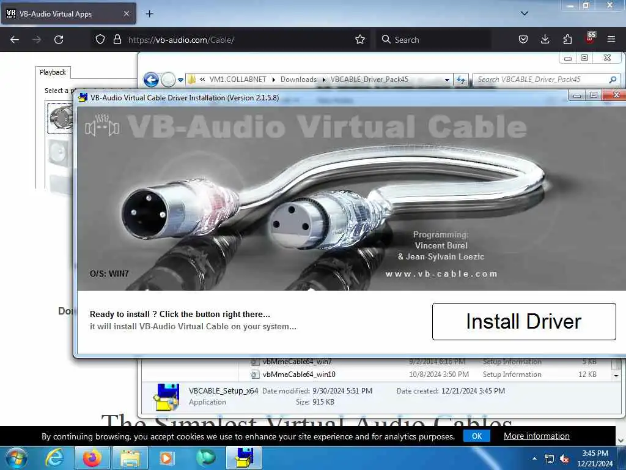626x470 pixels.
Task: Expand breadcrumb arrow after VM1.COLLABNET
Action: pyautogui.click(x=273, y=80)
